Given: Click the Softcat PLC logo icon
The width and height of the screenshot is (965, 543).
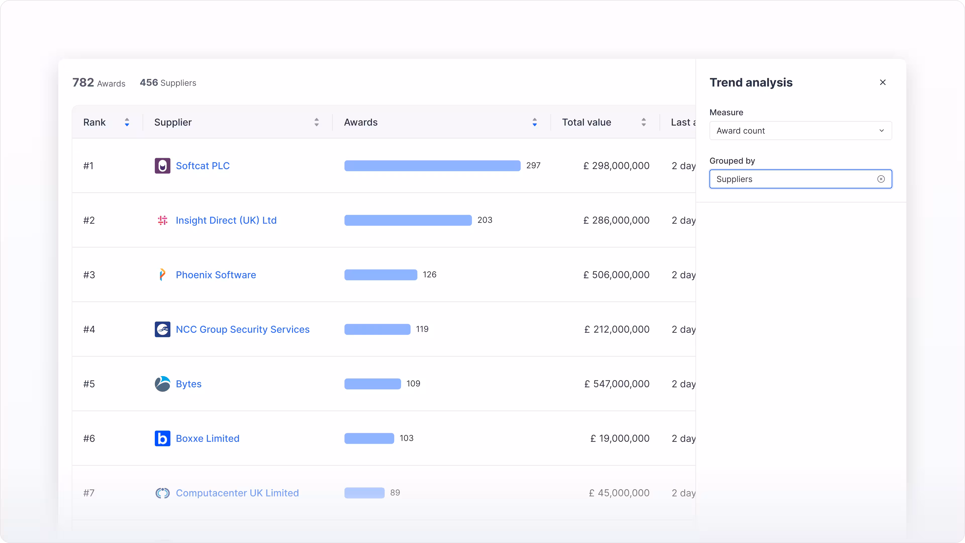Looking at the screenshot, I should tap(162, 166).
